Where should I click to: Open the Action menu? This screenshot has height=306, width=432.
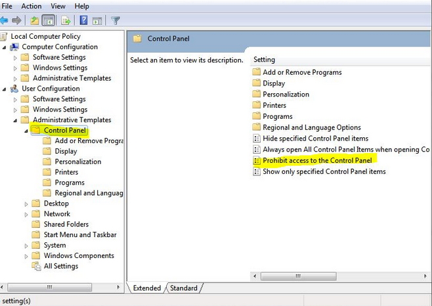coord(31,6)
